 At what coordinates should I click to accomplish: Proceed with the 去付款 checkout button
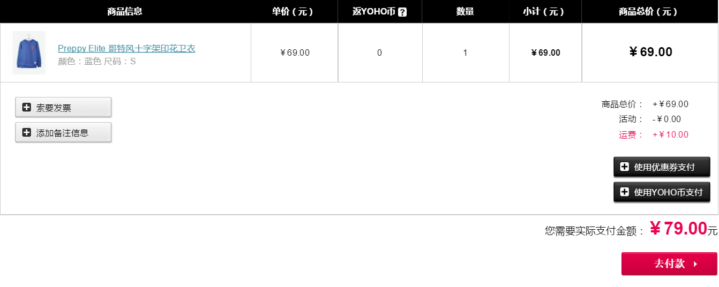[x=669, y=263]
